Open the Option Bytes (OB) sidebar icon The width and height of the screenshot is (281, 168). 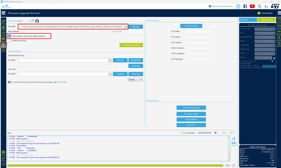pyautogui.click(x=3, y=33)
